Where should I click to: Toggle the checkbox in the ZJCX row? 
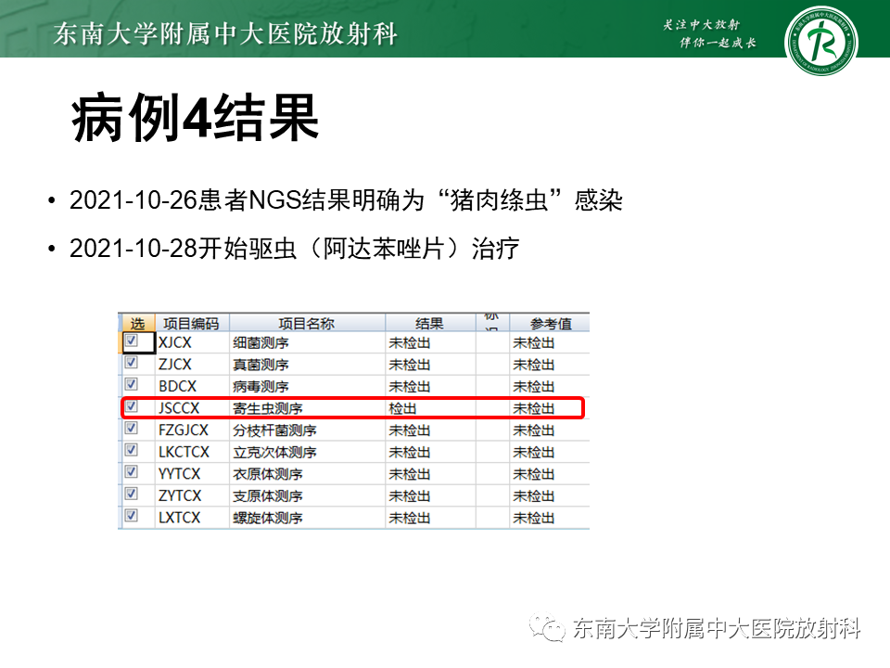[x=132, y=363]
